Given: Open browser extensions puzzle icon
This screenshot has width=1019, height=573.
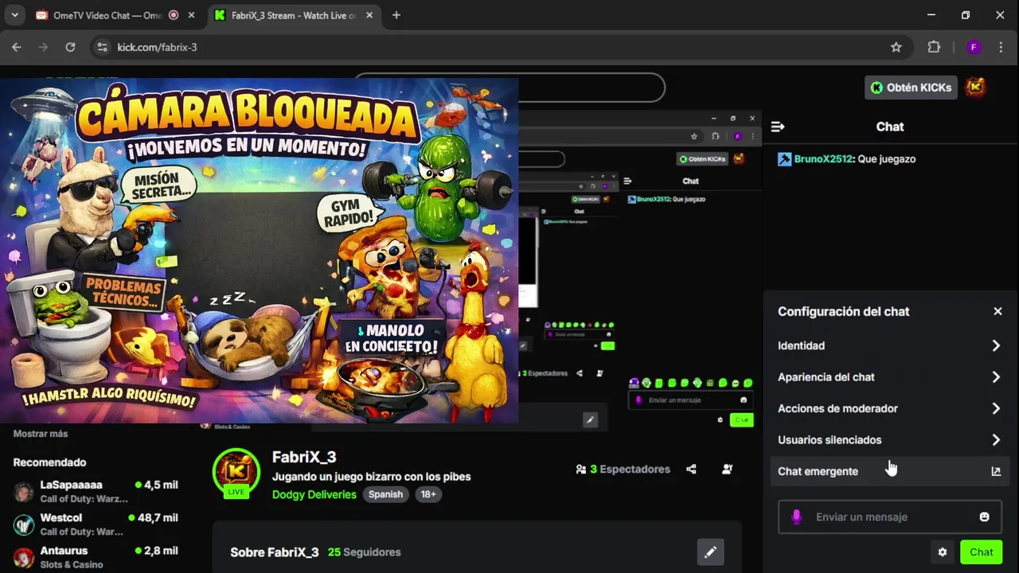Looking at the screenshot, I should click(x=934, y=47).
